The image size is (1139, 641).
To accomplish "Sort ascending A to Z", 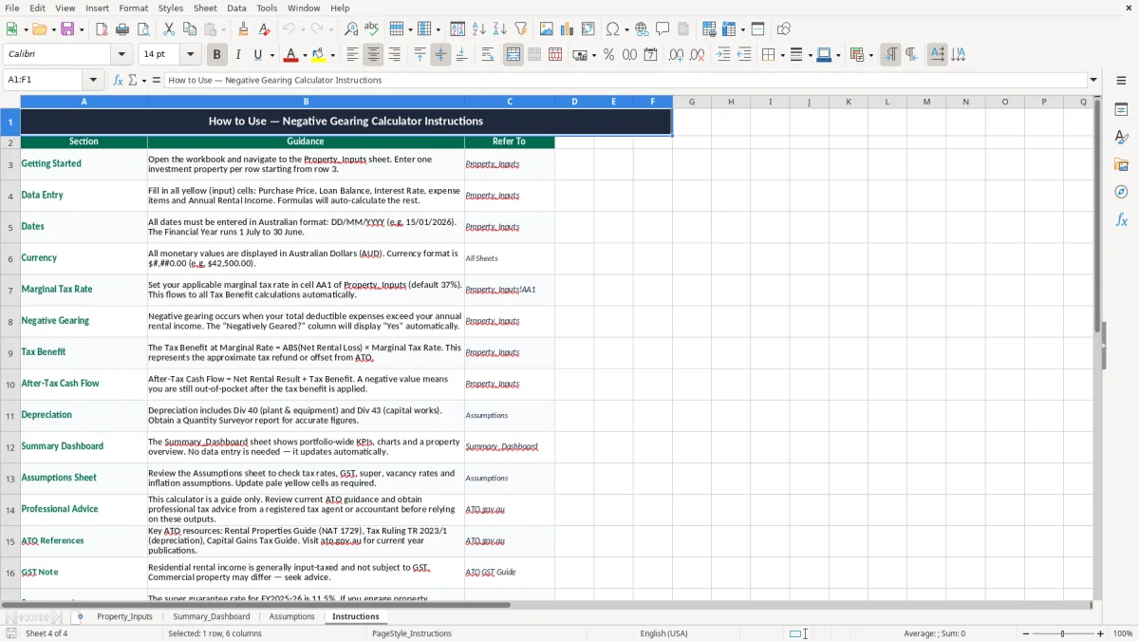I will 479,29.
